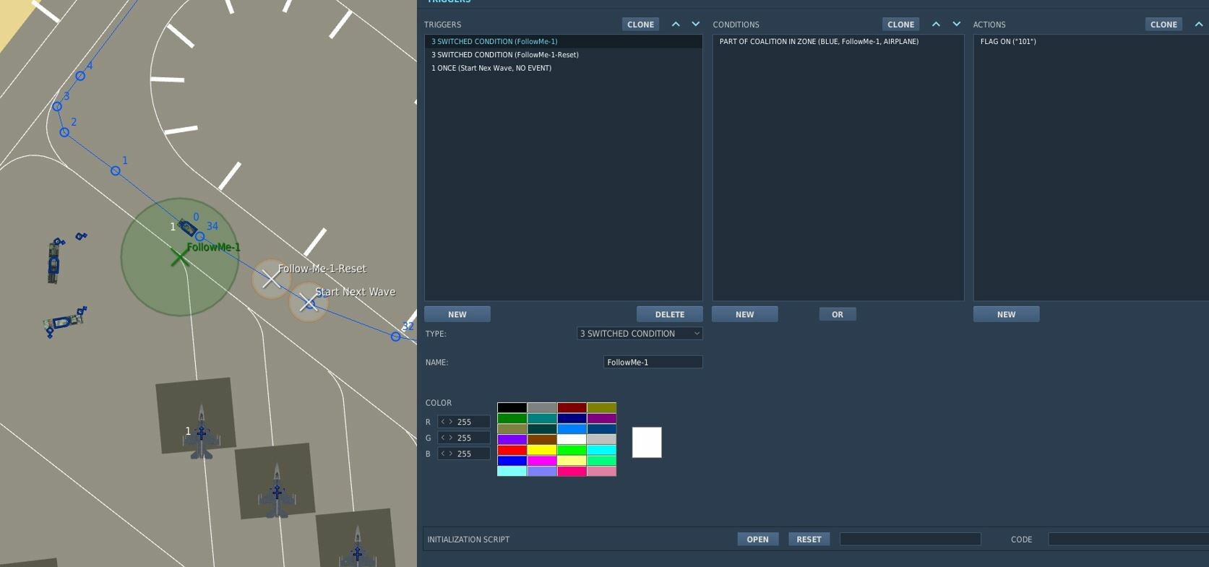Open the trigger TYPE dropdown

pyautogui.click(x=640, y=334)
